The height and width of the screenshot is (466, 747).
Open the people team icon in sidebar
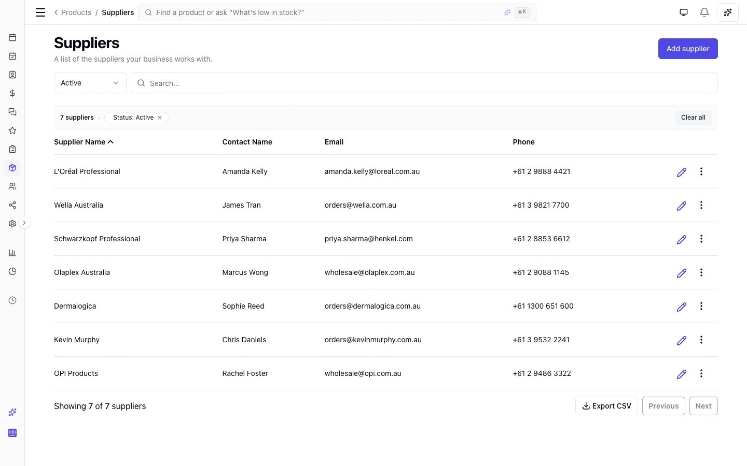tap(12, 186)
